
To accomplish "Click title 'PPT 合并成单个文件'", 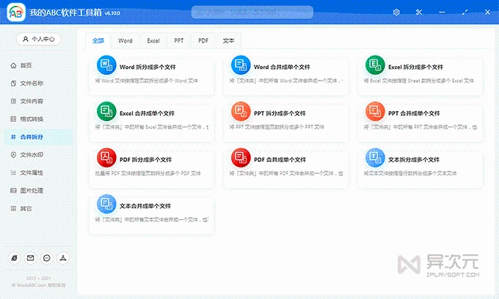I will (414, 114).
